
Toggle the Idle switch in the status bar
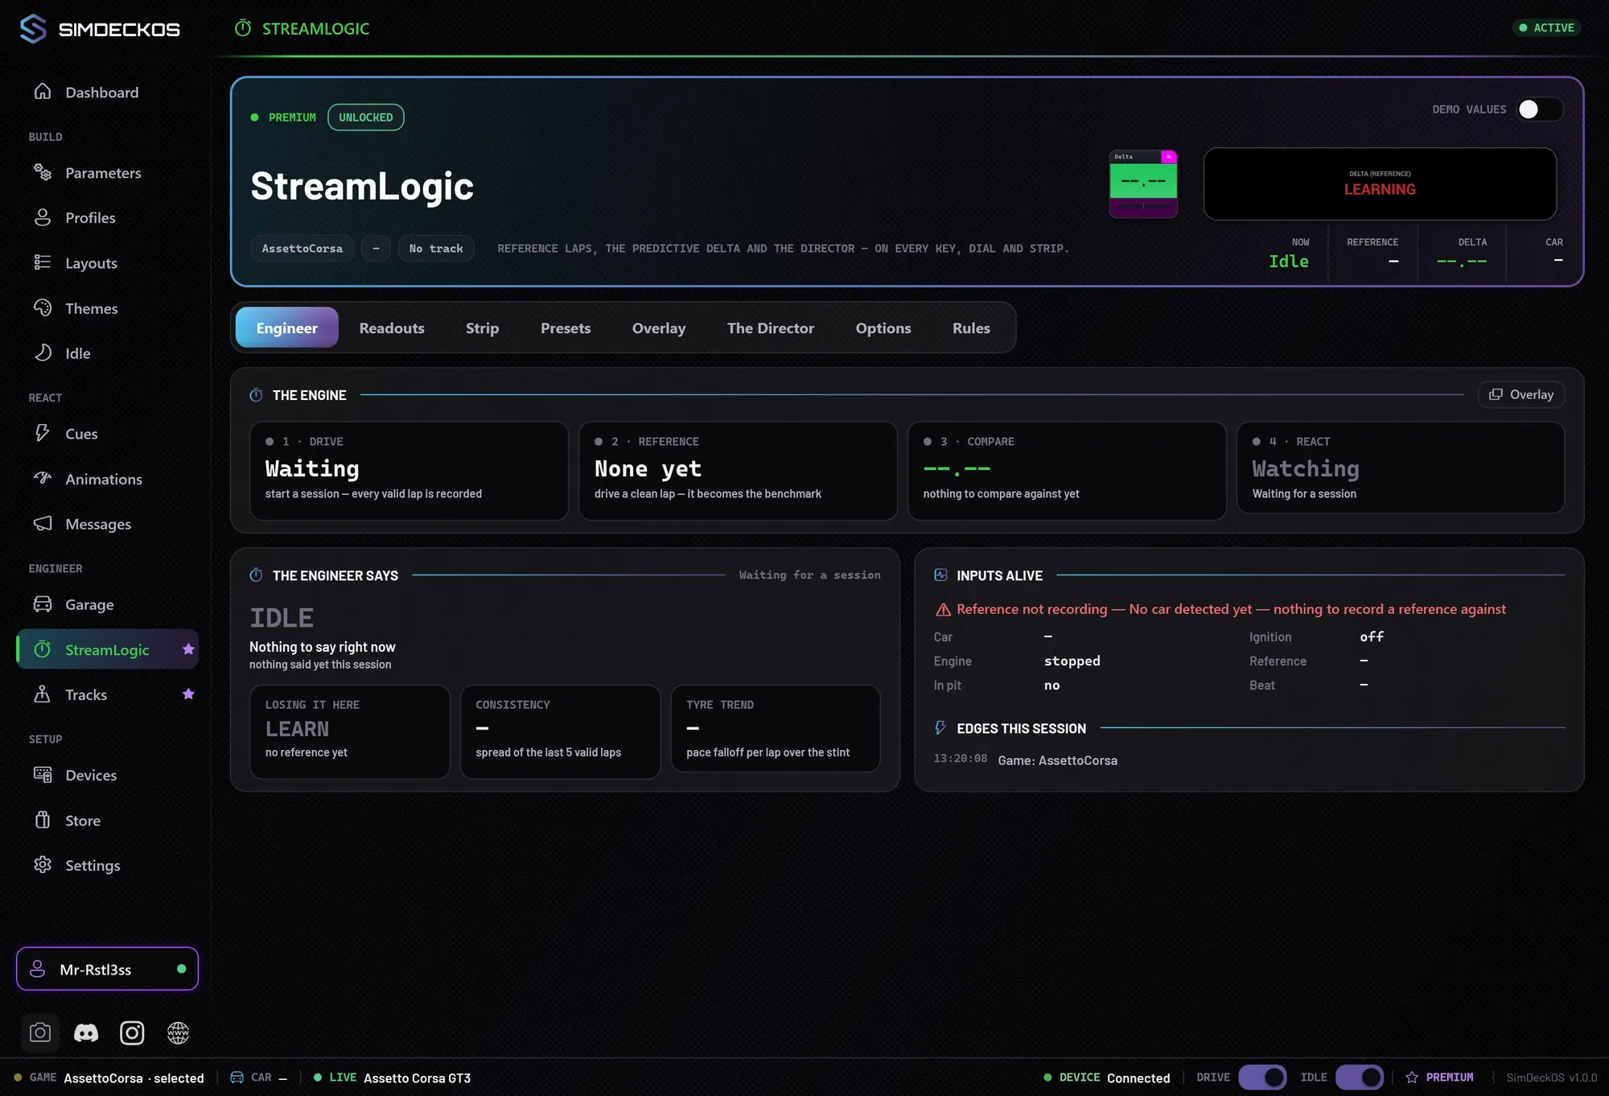click(x=1360, y=1077)
